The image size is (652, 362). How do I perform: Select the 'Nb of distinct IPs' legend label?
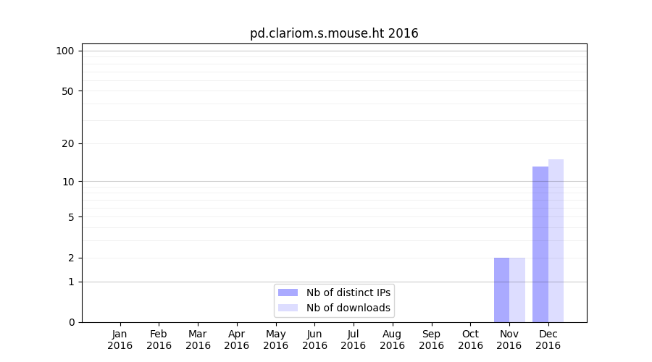pos(348,292)
